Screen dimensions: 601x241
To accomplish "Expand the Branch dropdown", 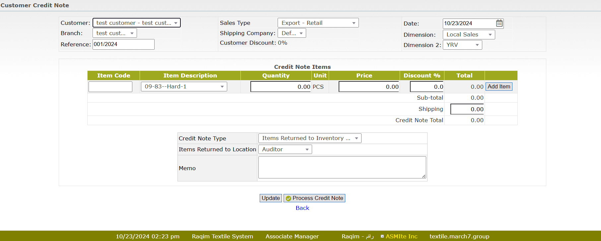I will [114, 33].
